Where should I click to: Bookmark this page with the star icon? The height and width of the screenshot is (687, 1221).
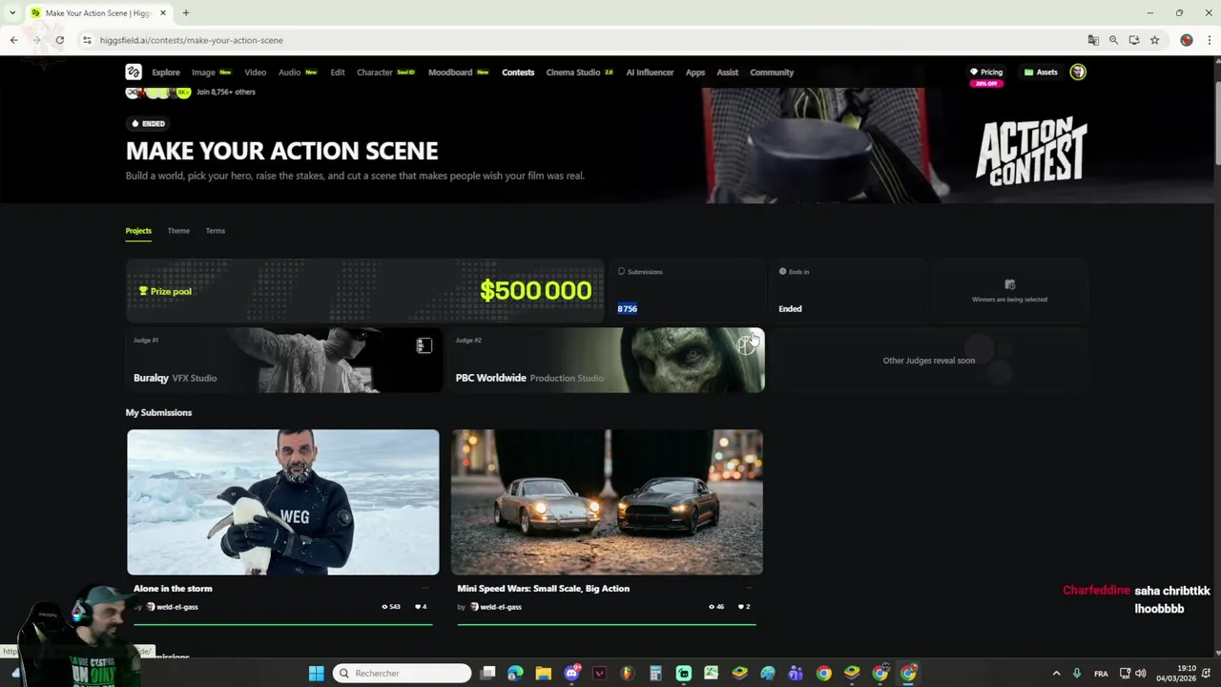(1154, 40)
